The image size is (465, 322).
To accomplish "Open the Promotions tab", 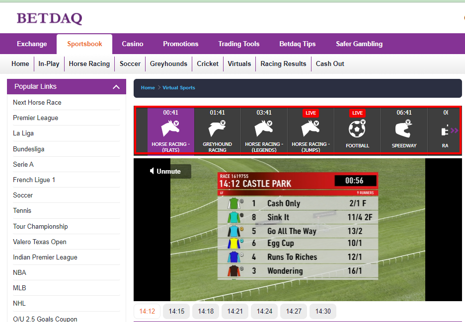I will click(x=181, y=44).
